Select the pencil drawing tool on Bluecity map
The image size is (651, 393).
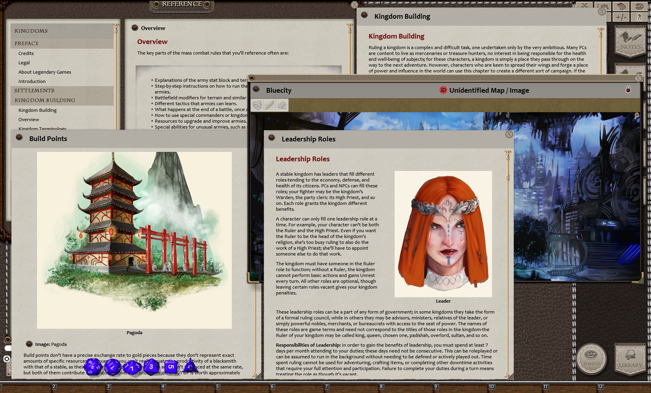pyautogui.click(x=270, y=105)
